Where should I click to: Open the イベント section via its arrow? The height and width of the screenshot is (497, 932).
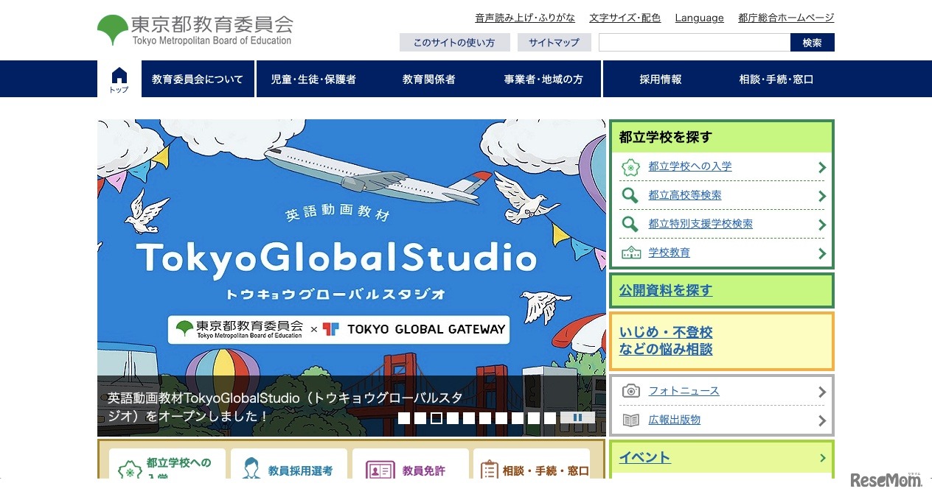point(821,457)
